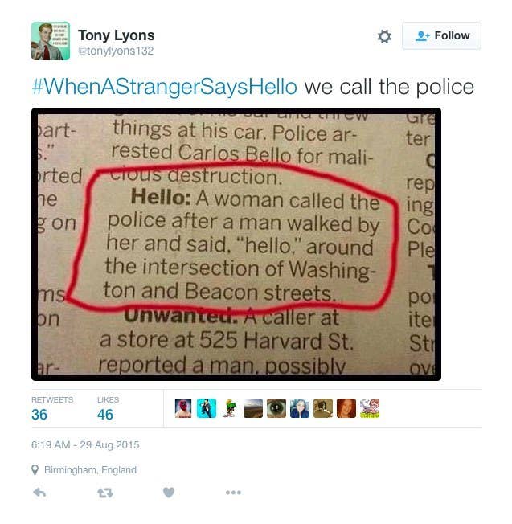
Task: Click the 6:19 AM - 29 Aug 2015 timestamp
Action: point(85,444)
